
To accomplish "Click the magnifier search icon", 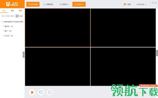I will [17, 16].
